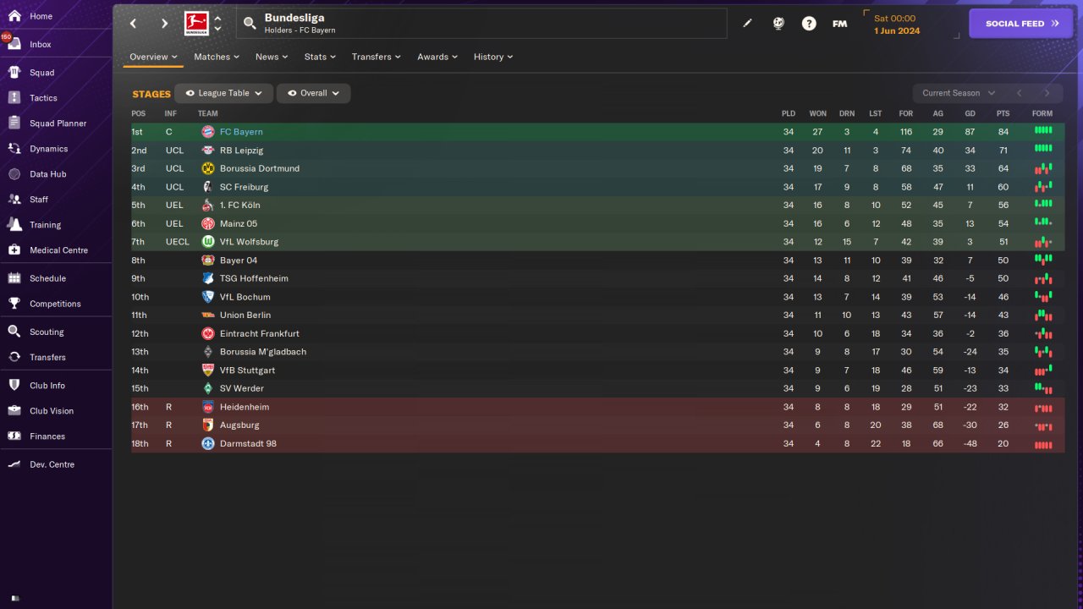Switch to the Awards tab
The width and height of the screenshot is (1083, 609).
[437, 57]
